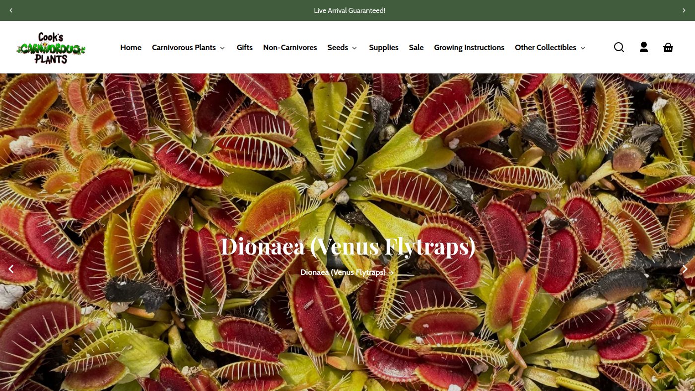Open the Supplies menu item
The width and height of the screenshot is (695, 391).
384,48
